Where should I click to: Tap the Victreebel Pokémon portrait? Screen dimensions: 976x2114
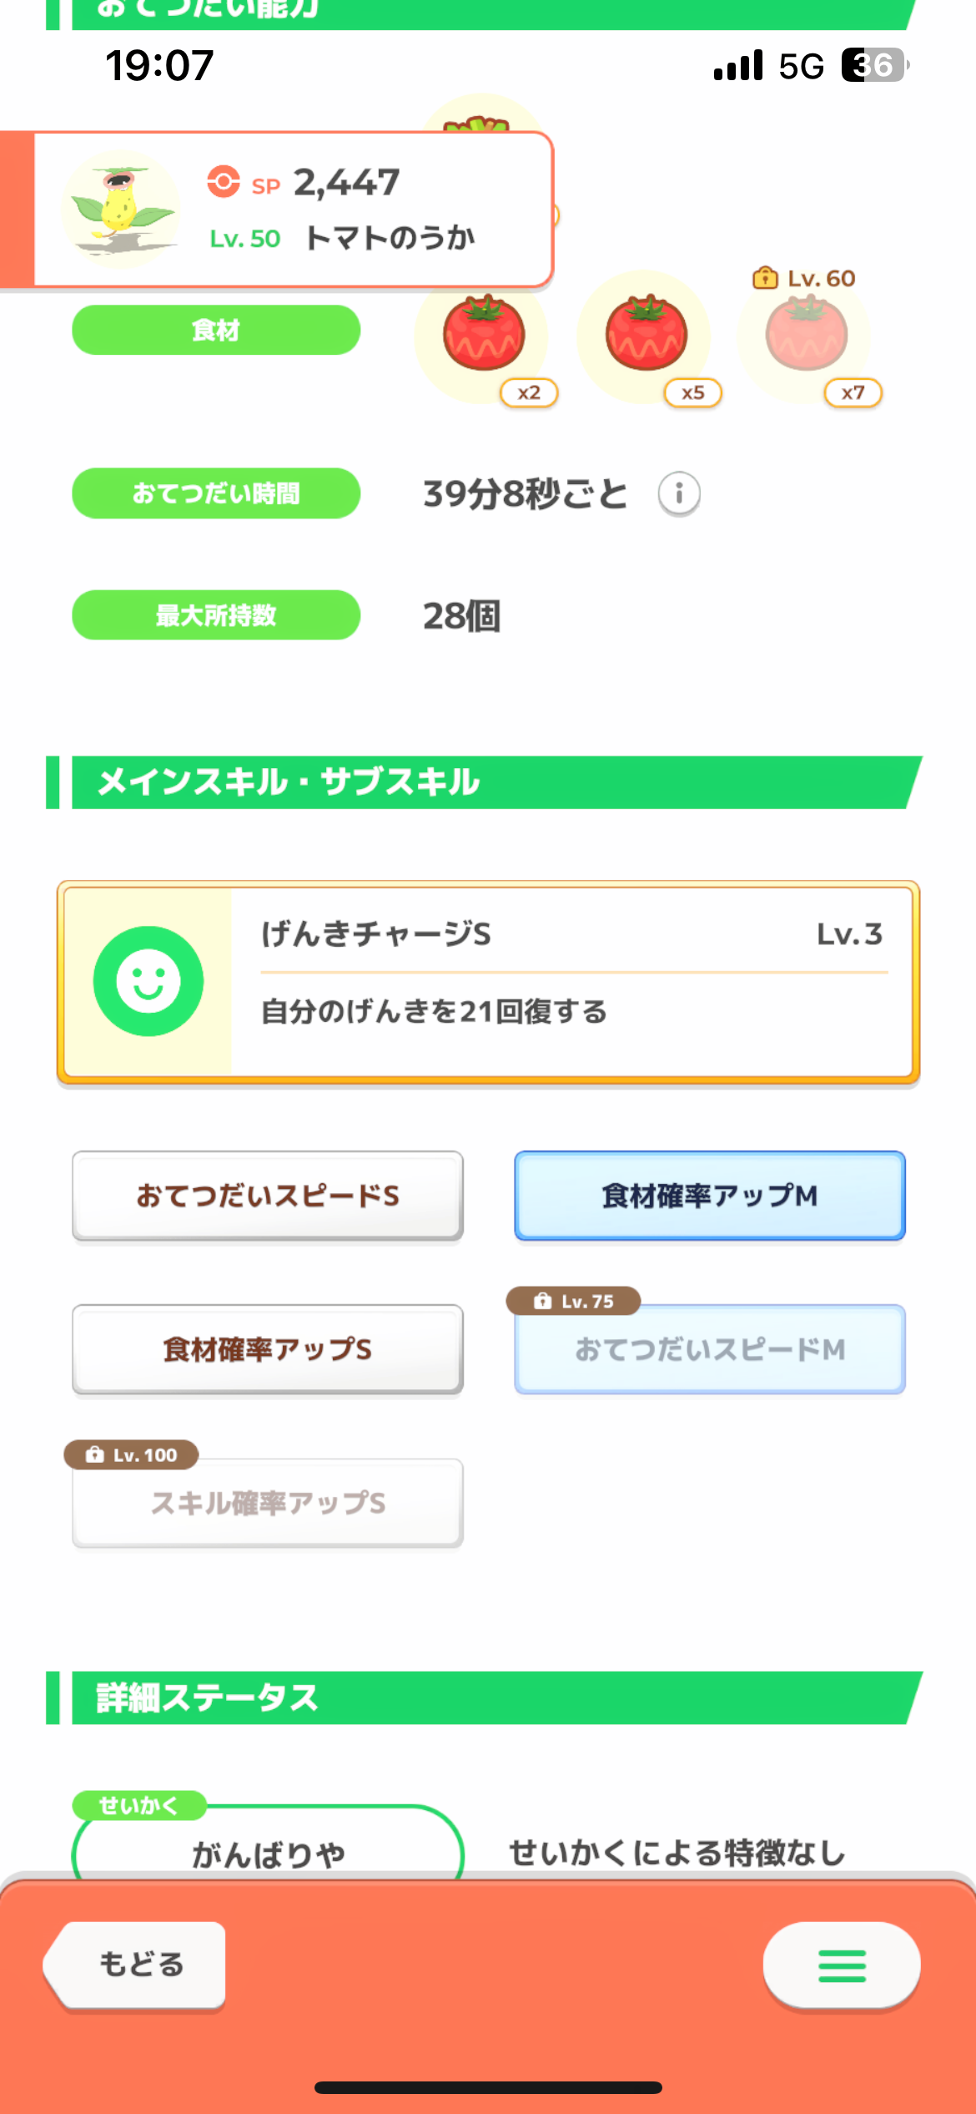pyautogui.click(x=121, y=209)
